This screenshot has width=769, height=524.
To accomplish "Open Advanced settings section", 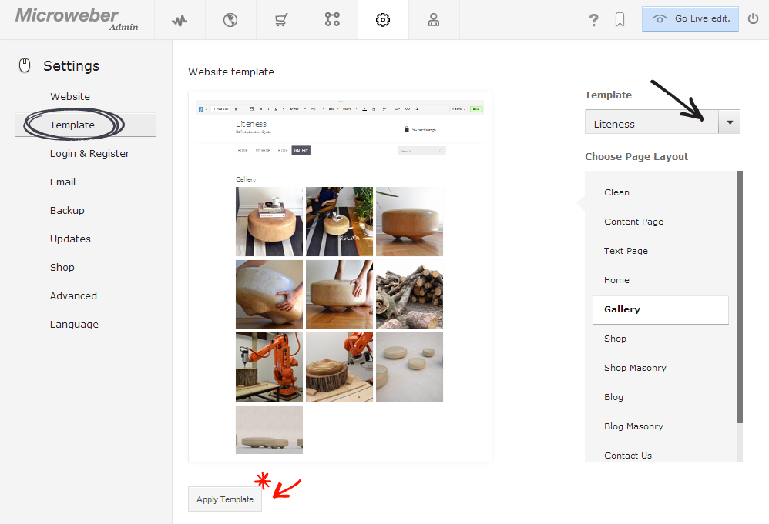I will 73,295.
